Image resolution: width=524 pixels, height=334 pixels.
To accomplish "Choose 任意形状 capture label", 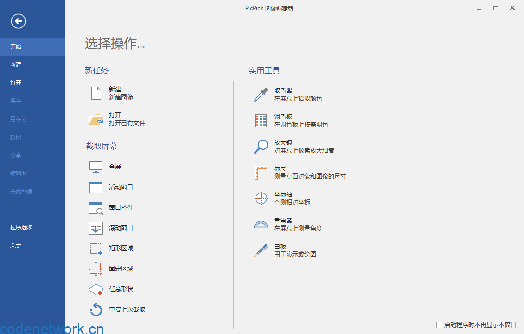I will [x=121, y=289].
